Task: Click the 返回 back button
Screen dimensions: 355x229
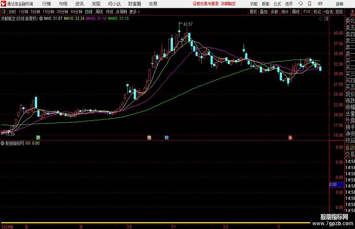Action: click(339, 12)
